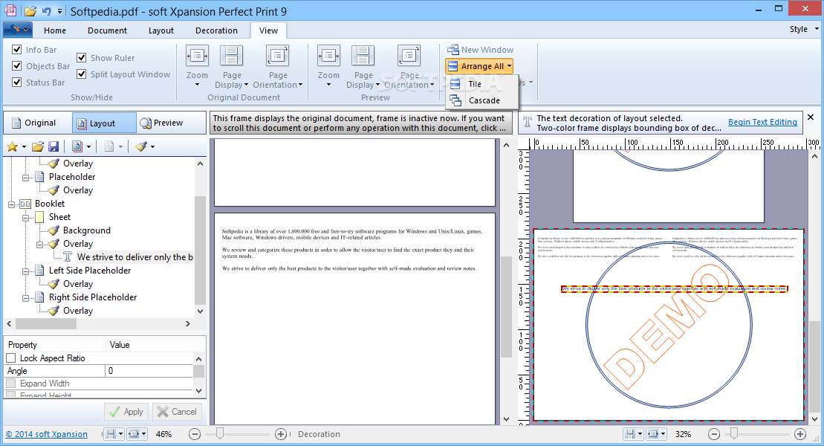Screen dimensions: 824x446
Task: Switch to the Layout ribbon tab
Action: pos(160,30)
